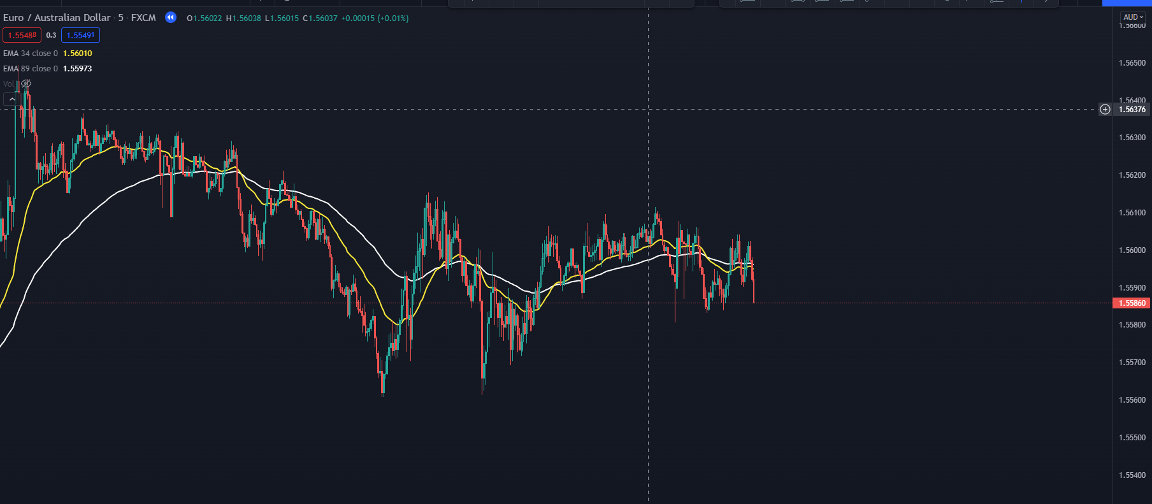
Task: Select the EMA 34 close indicator legend
Action: (x=31, y=54)
